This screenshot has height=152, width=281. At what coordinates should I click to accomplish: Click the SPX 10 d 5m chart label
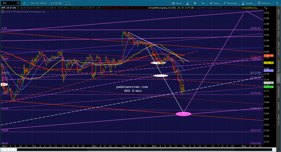click(9, 8)
